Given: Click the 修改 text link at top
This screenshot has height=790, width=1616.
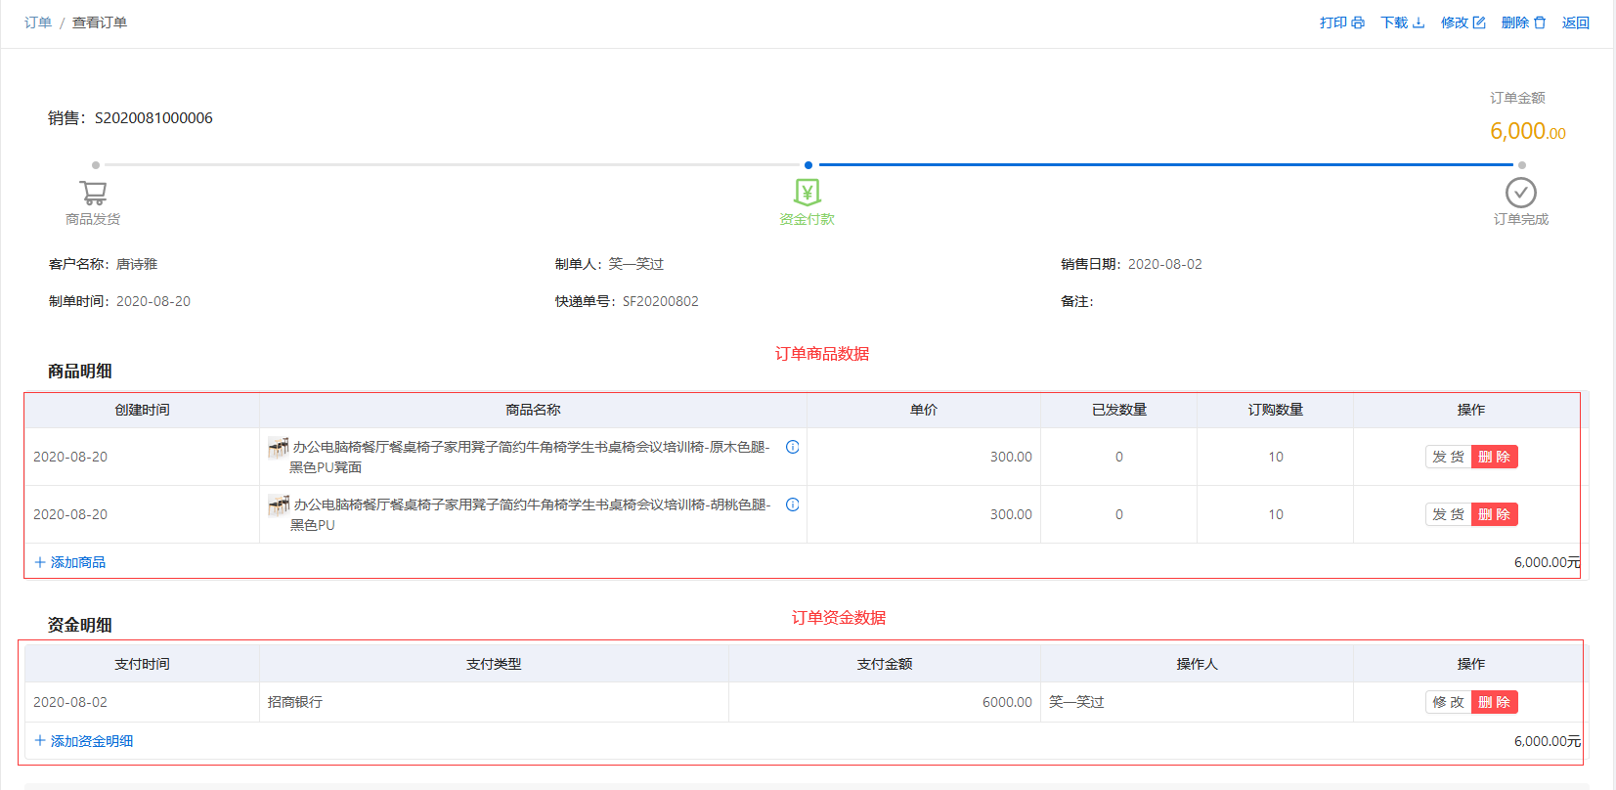Looking at the screenshot, I should tap(1455, 22).
